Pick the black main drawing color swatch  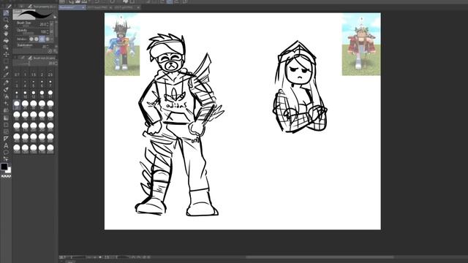[x=4, y=167]
